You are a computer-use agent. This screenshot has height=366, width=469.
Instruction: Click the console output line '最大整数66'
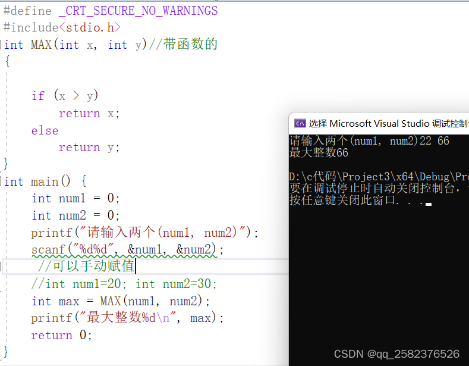(x=319, y=153)
